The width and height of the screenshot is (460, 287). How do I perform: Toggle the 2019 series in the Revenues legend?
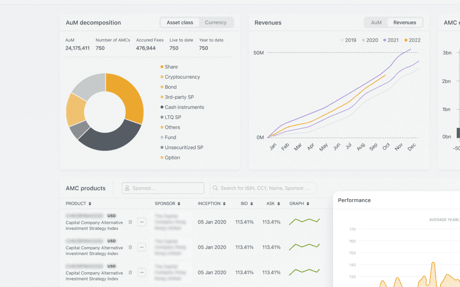coord(348,40)
